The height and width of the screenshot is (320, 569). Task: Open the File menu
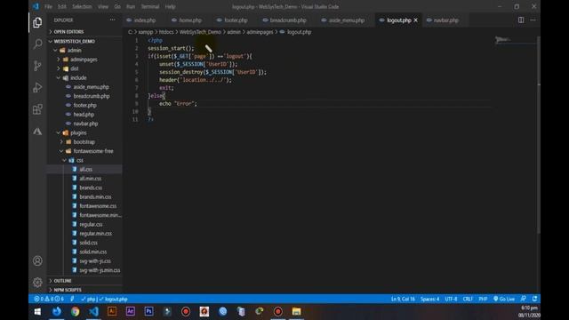[48, 6]
